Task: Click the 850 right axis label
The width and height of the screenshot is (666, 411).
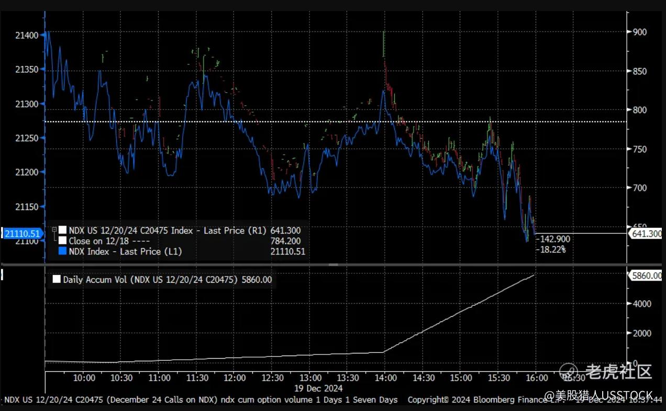Action: point(639,71)
